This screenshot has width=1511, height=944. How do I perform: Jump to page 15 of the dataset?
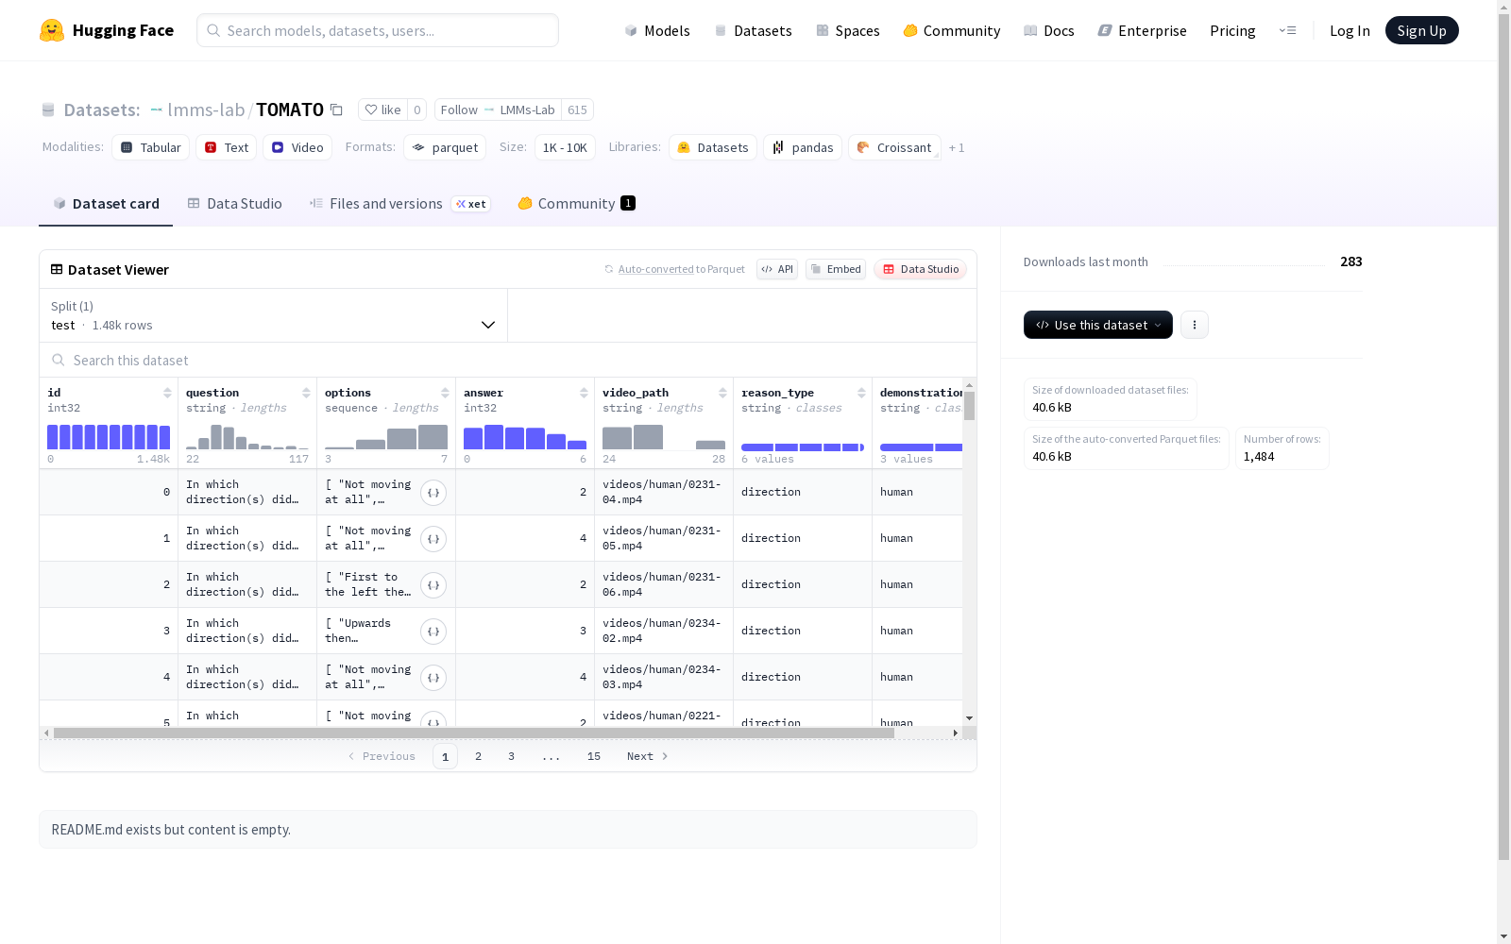tap(594, 756)
